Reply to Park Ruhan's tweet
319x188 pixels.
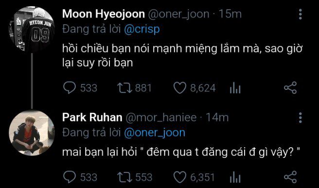(x=70, y=177)
